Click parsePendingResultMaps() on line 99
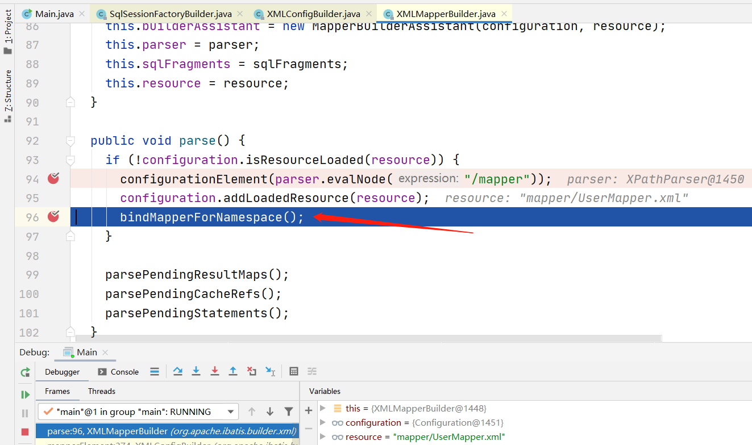This screenshot has width=752, height=445. coord(197,275)
